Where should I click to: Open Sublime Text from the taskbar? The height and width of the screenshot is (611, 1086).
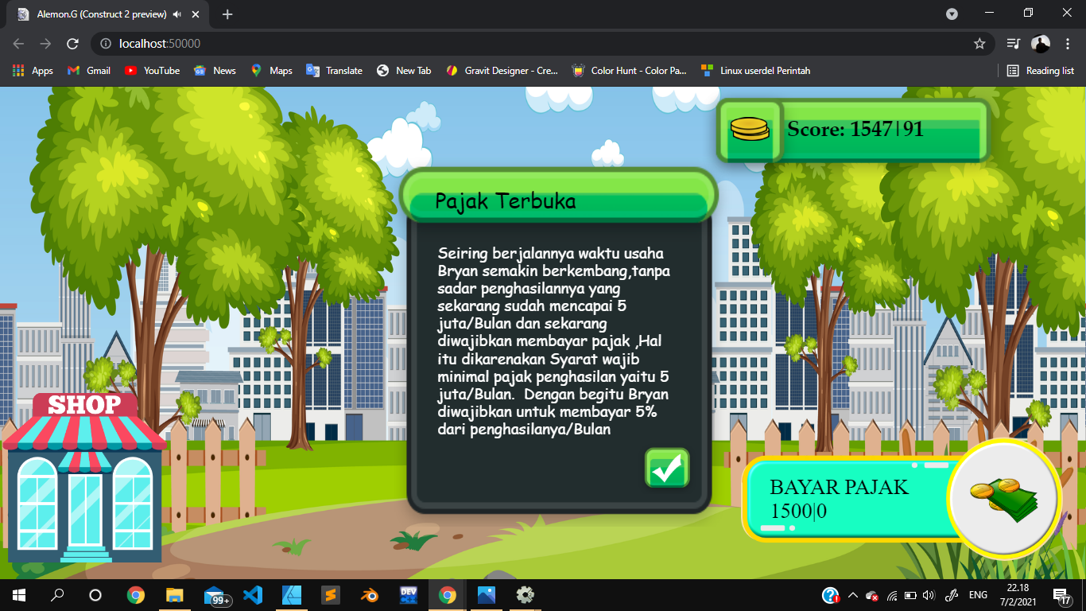point(331,595)
